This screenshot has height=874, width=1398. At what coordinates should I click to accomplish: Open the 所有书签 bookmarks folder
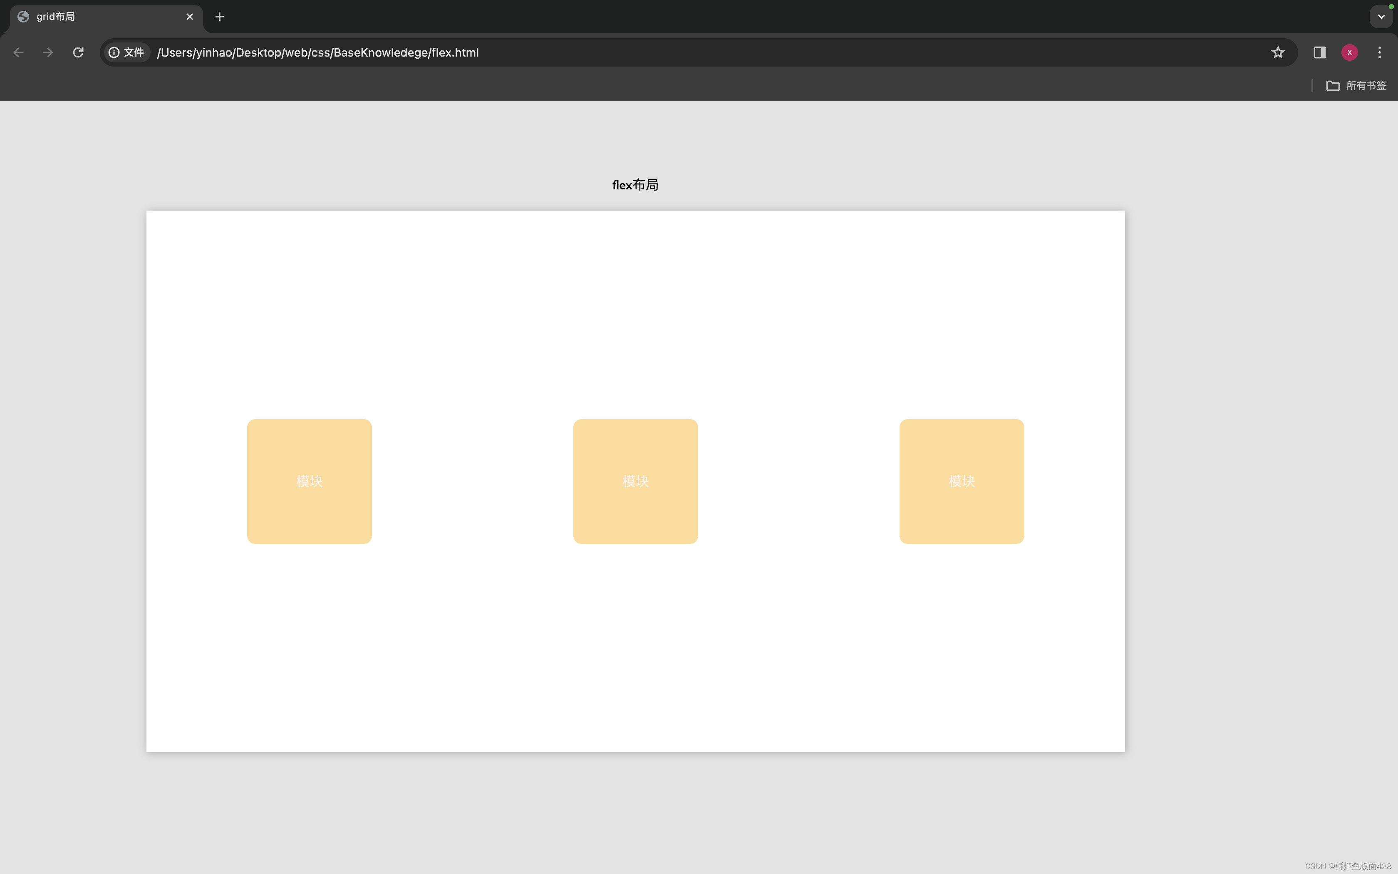[1356, 86]
